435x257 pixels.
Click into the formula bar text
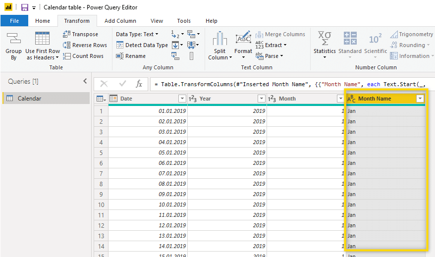pos(292,84)
